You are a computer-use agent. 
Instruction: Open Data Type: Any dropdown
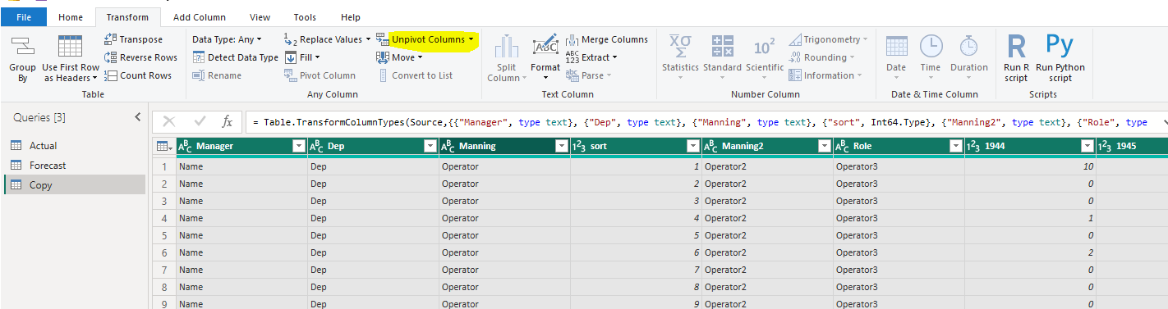click(227, 39)
